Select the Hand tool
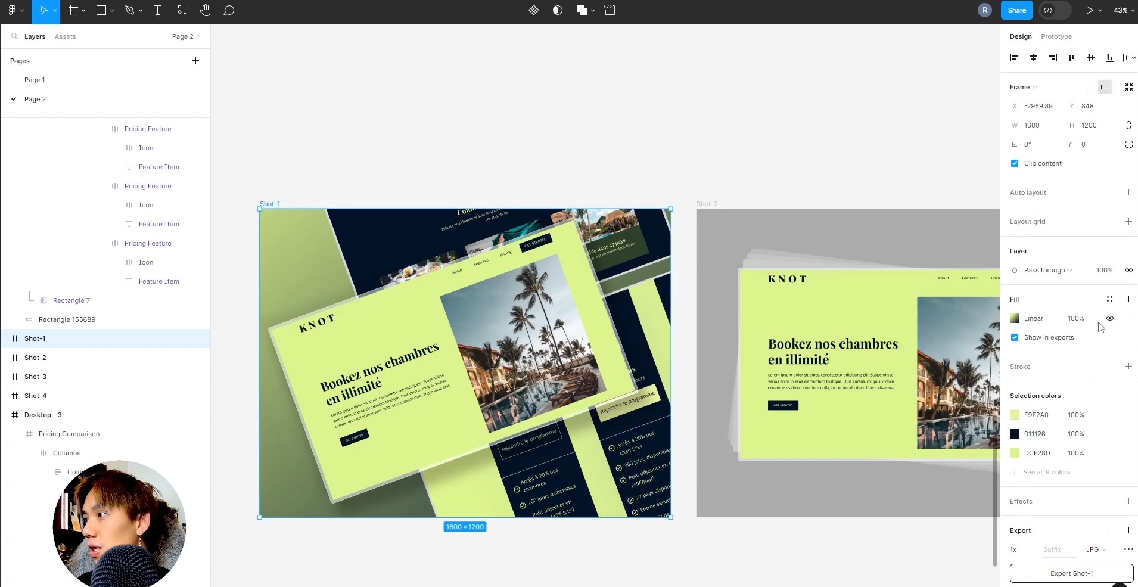1138x587 pixels. click(206, 10)
